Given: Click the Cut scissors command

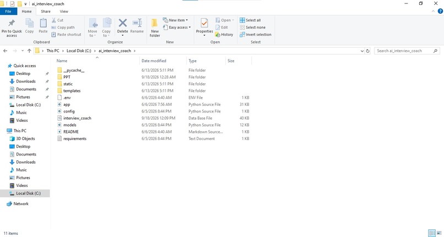Looking at the screenshot, I should pos(57,20).
